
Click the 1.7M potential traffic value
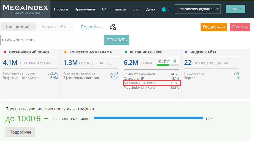pyautogui.click(x=209, y=119)
